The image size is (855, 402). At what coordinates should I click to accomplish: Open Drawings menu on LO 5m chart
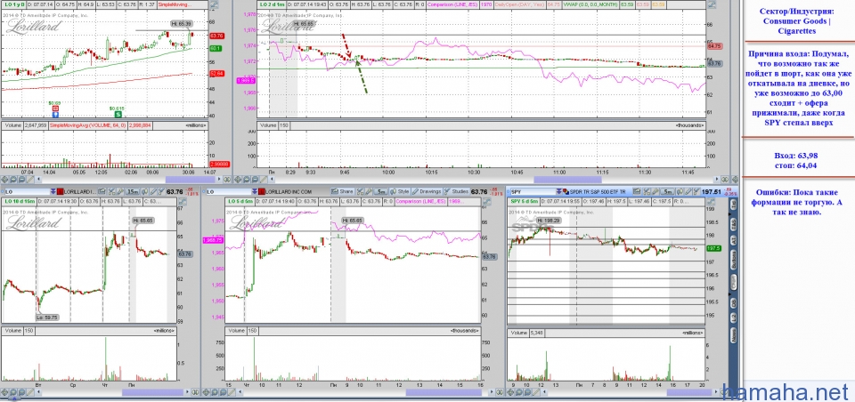pyautogui.click(x=427, y=192)
